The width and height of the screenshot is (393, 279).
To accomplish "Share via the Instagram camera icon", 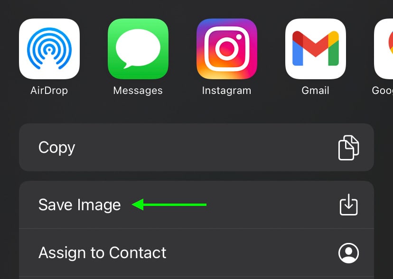I will point(227,49).
